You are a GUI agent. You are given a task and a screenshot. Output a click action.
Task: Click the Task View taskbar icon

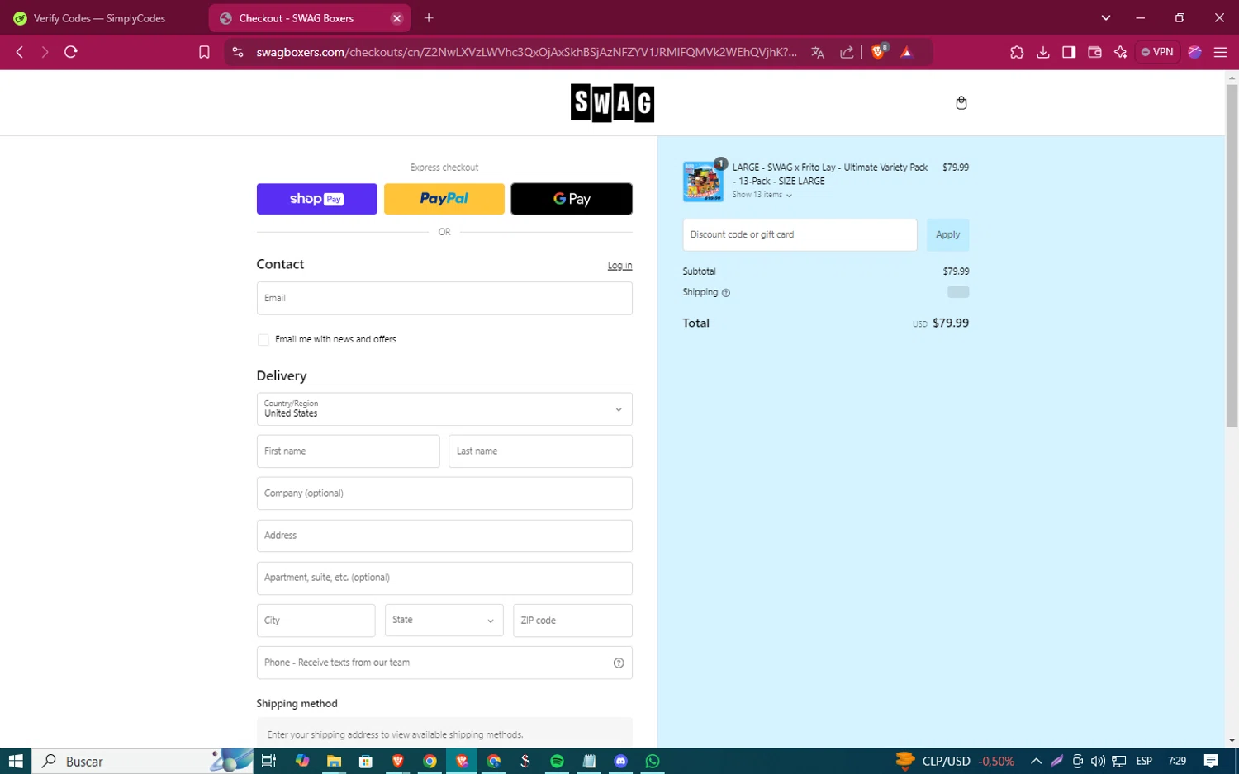click(268, 761)
